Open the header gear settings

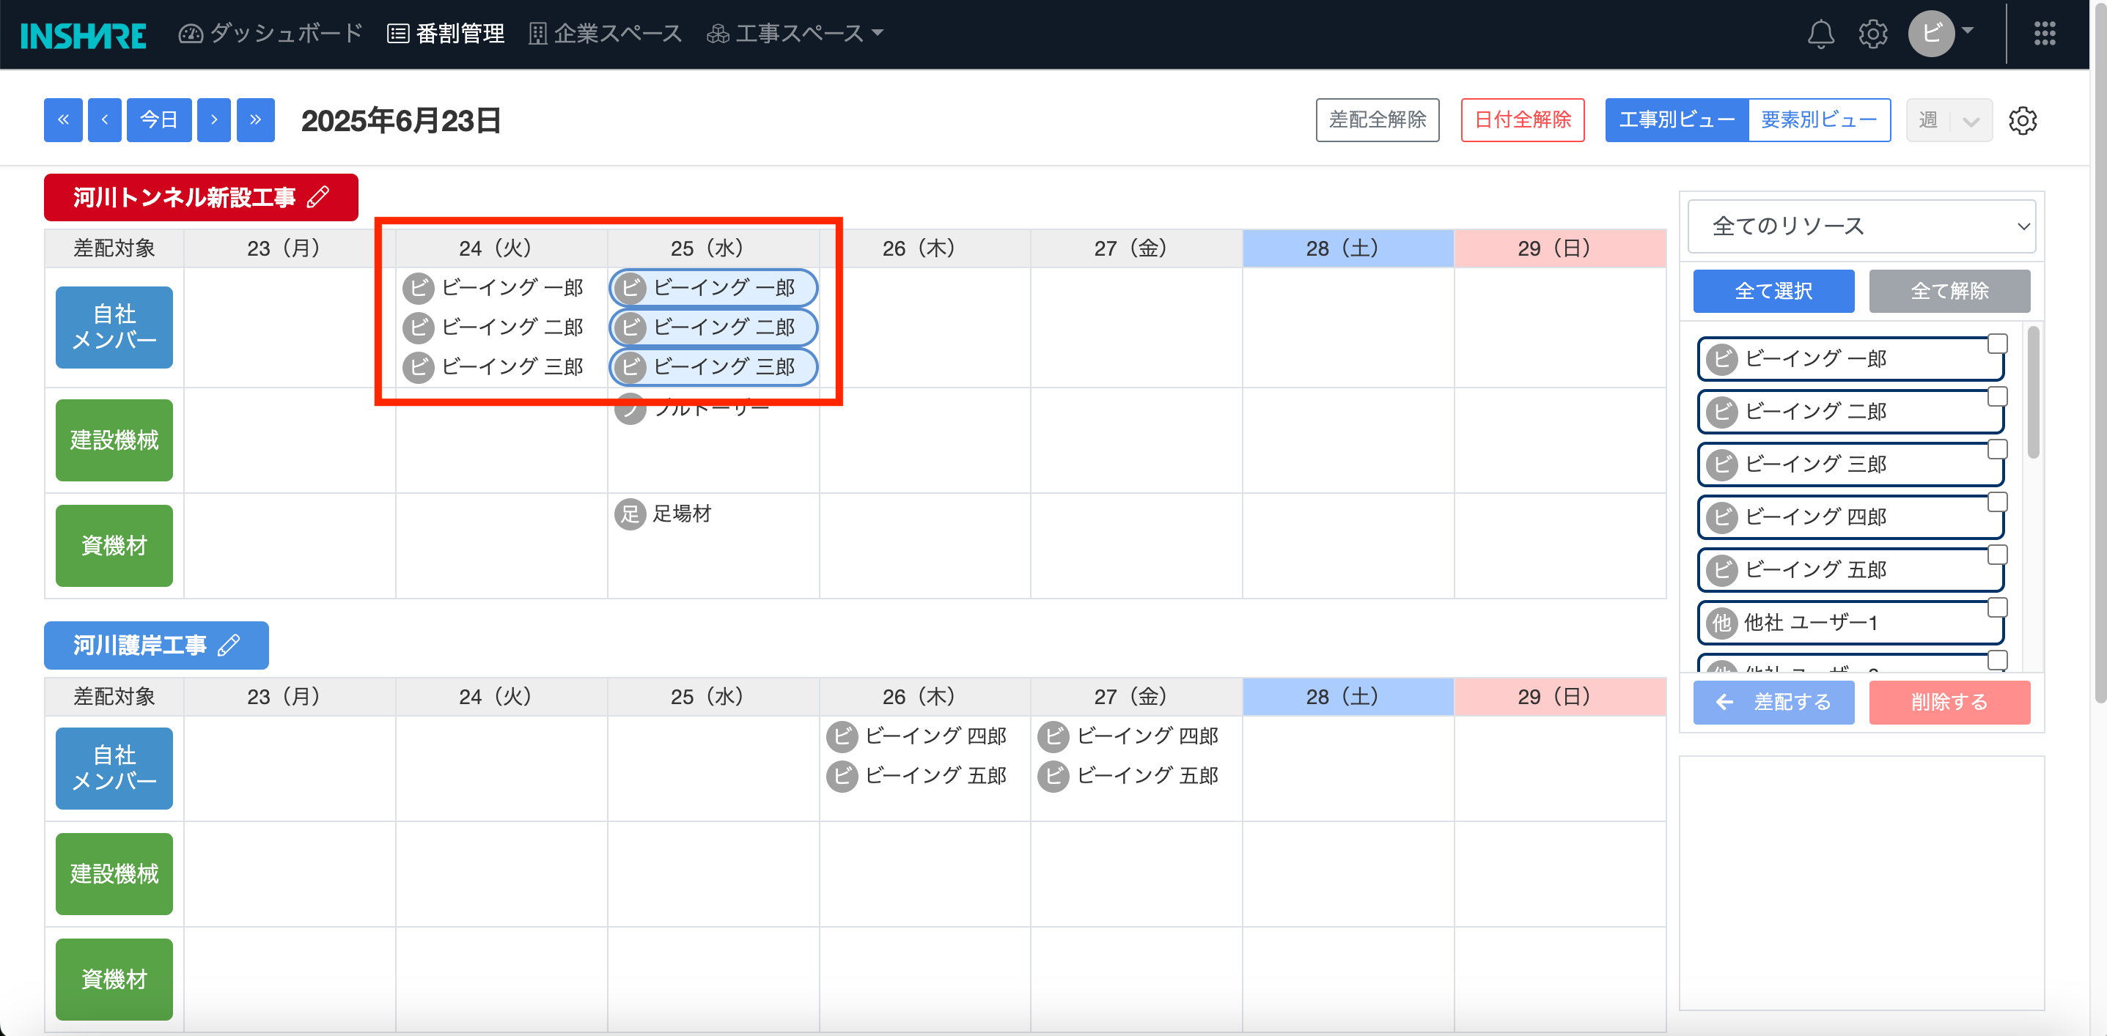(1872, 34)
